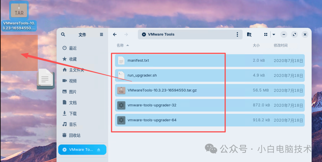Click the VMwareTools-10.3.23 label on the desktop
Image resolution: width=322 pixels, height=162 pixels.
pyautogui.click(x=19, y=26)
